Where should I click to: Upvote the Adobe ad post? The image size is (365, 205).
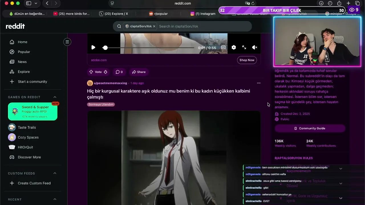tap(91, 72)
